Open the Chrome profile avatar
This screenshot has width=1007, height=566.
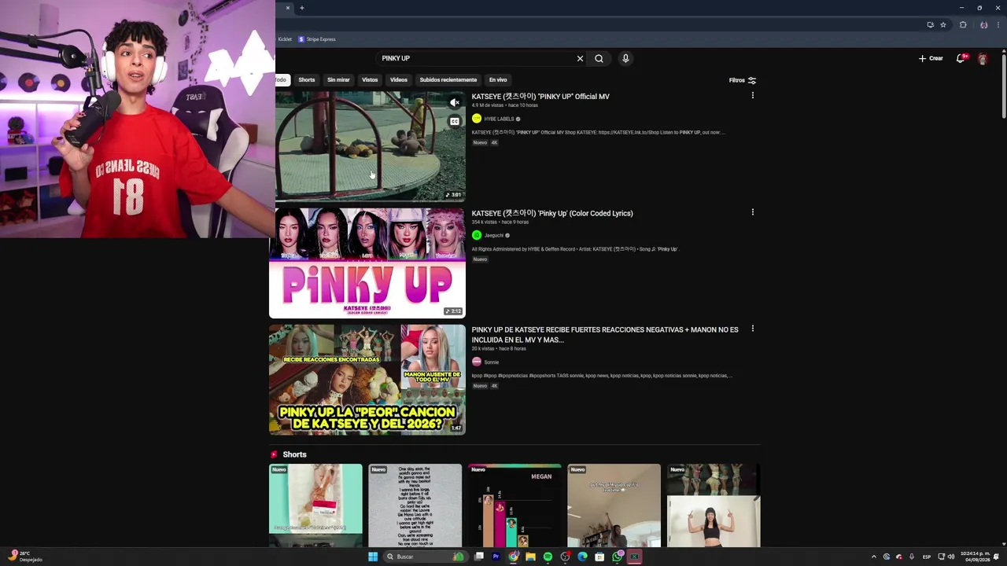pos(983,25)
